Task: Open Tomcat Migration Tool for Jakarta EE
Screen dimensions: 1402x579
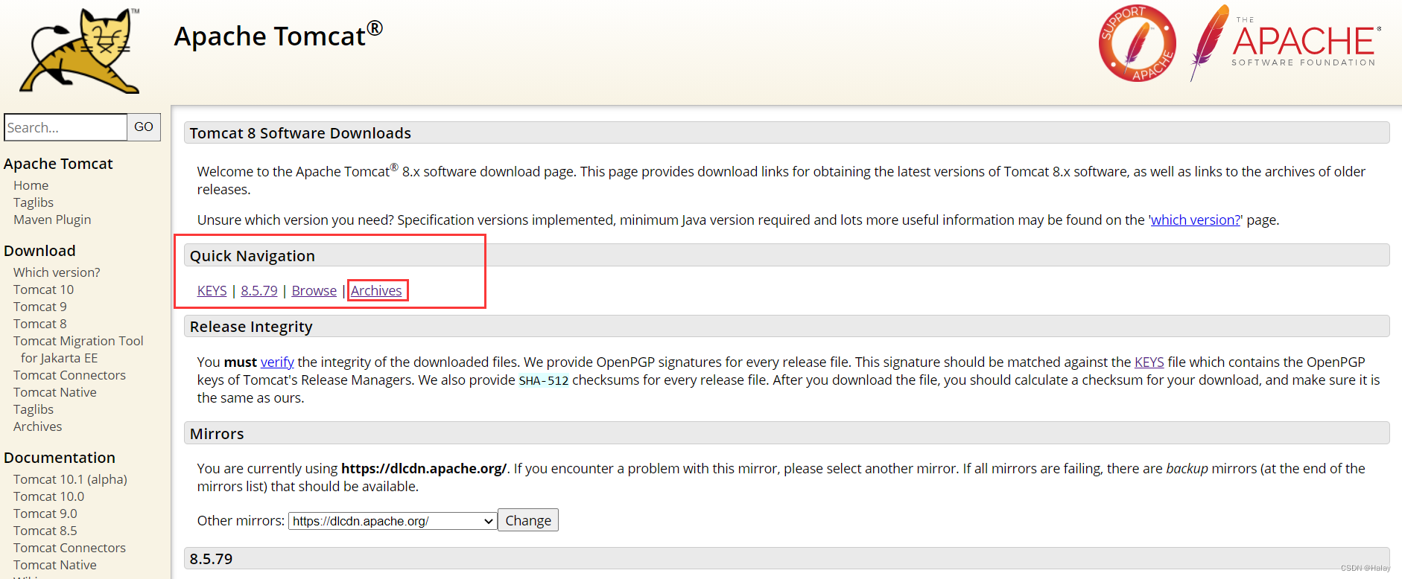Action: tap(78, 349)
